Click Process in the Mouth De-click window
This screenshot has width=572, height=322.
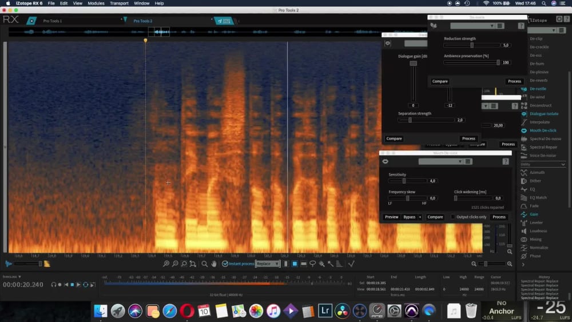point(499,217)
